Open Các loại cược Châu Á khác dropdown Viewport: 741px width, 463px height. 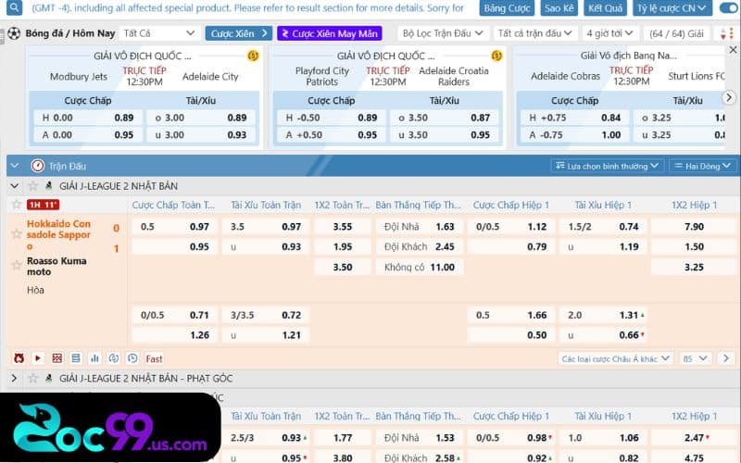coord(615,358)
